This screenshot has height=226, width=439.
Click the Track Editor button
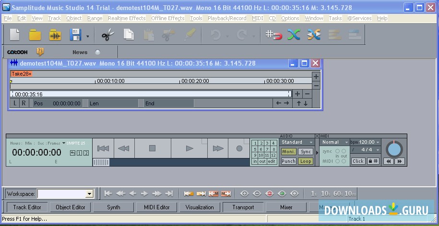coord(27,207)
